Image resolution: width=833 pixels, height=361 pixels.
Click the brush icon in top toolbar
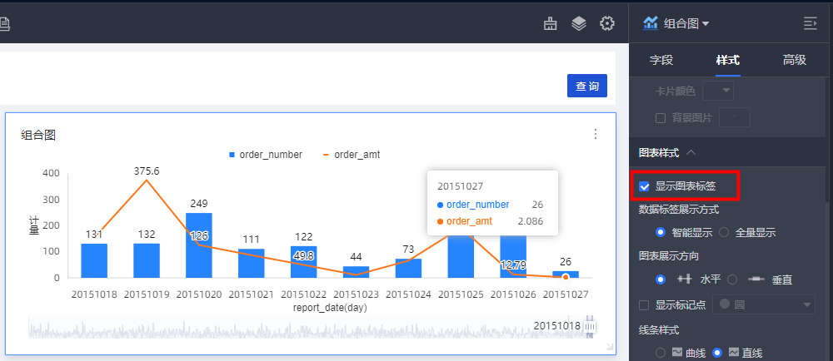click(550, 23)
